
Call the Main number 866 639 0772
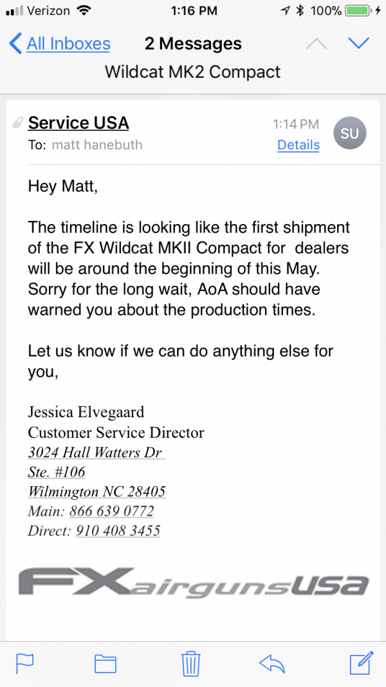(111, 511)
